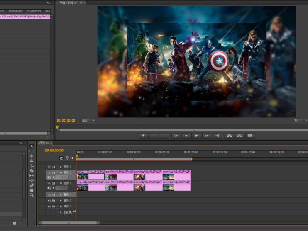Screen dimensions: 308x231
Task: Select the Track Select tool
Action: pyautogui.click(x=32, y=151)
